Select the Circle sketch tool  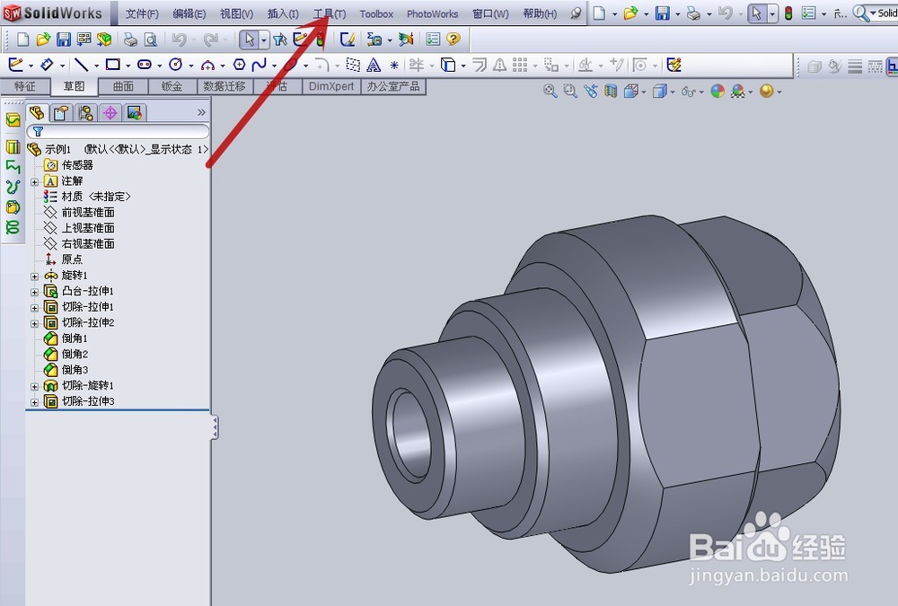point(176,65)
